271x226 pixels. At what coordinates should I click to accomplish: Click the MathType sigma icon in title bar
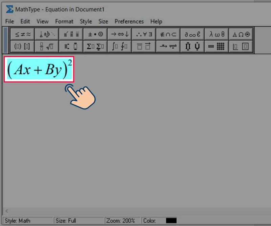(9, 9)
